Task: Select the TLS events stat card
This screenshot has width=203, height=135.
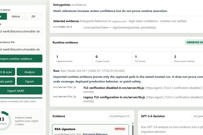Action: point(151,58)
